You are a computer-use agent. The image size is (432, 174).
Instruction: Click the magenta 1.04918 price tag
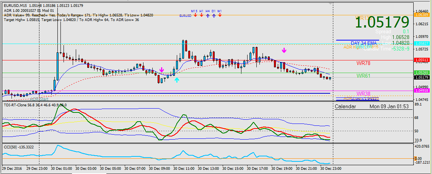coord(421,91)
